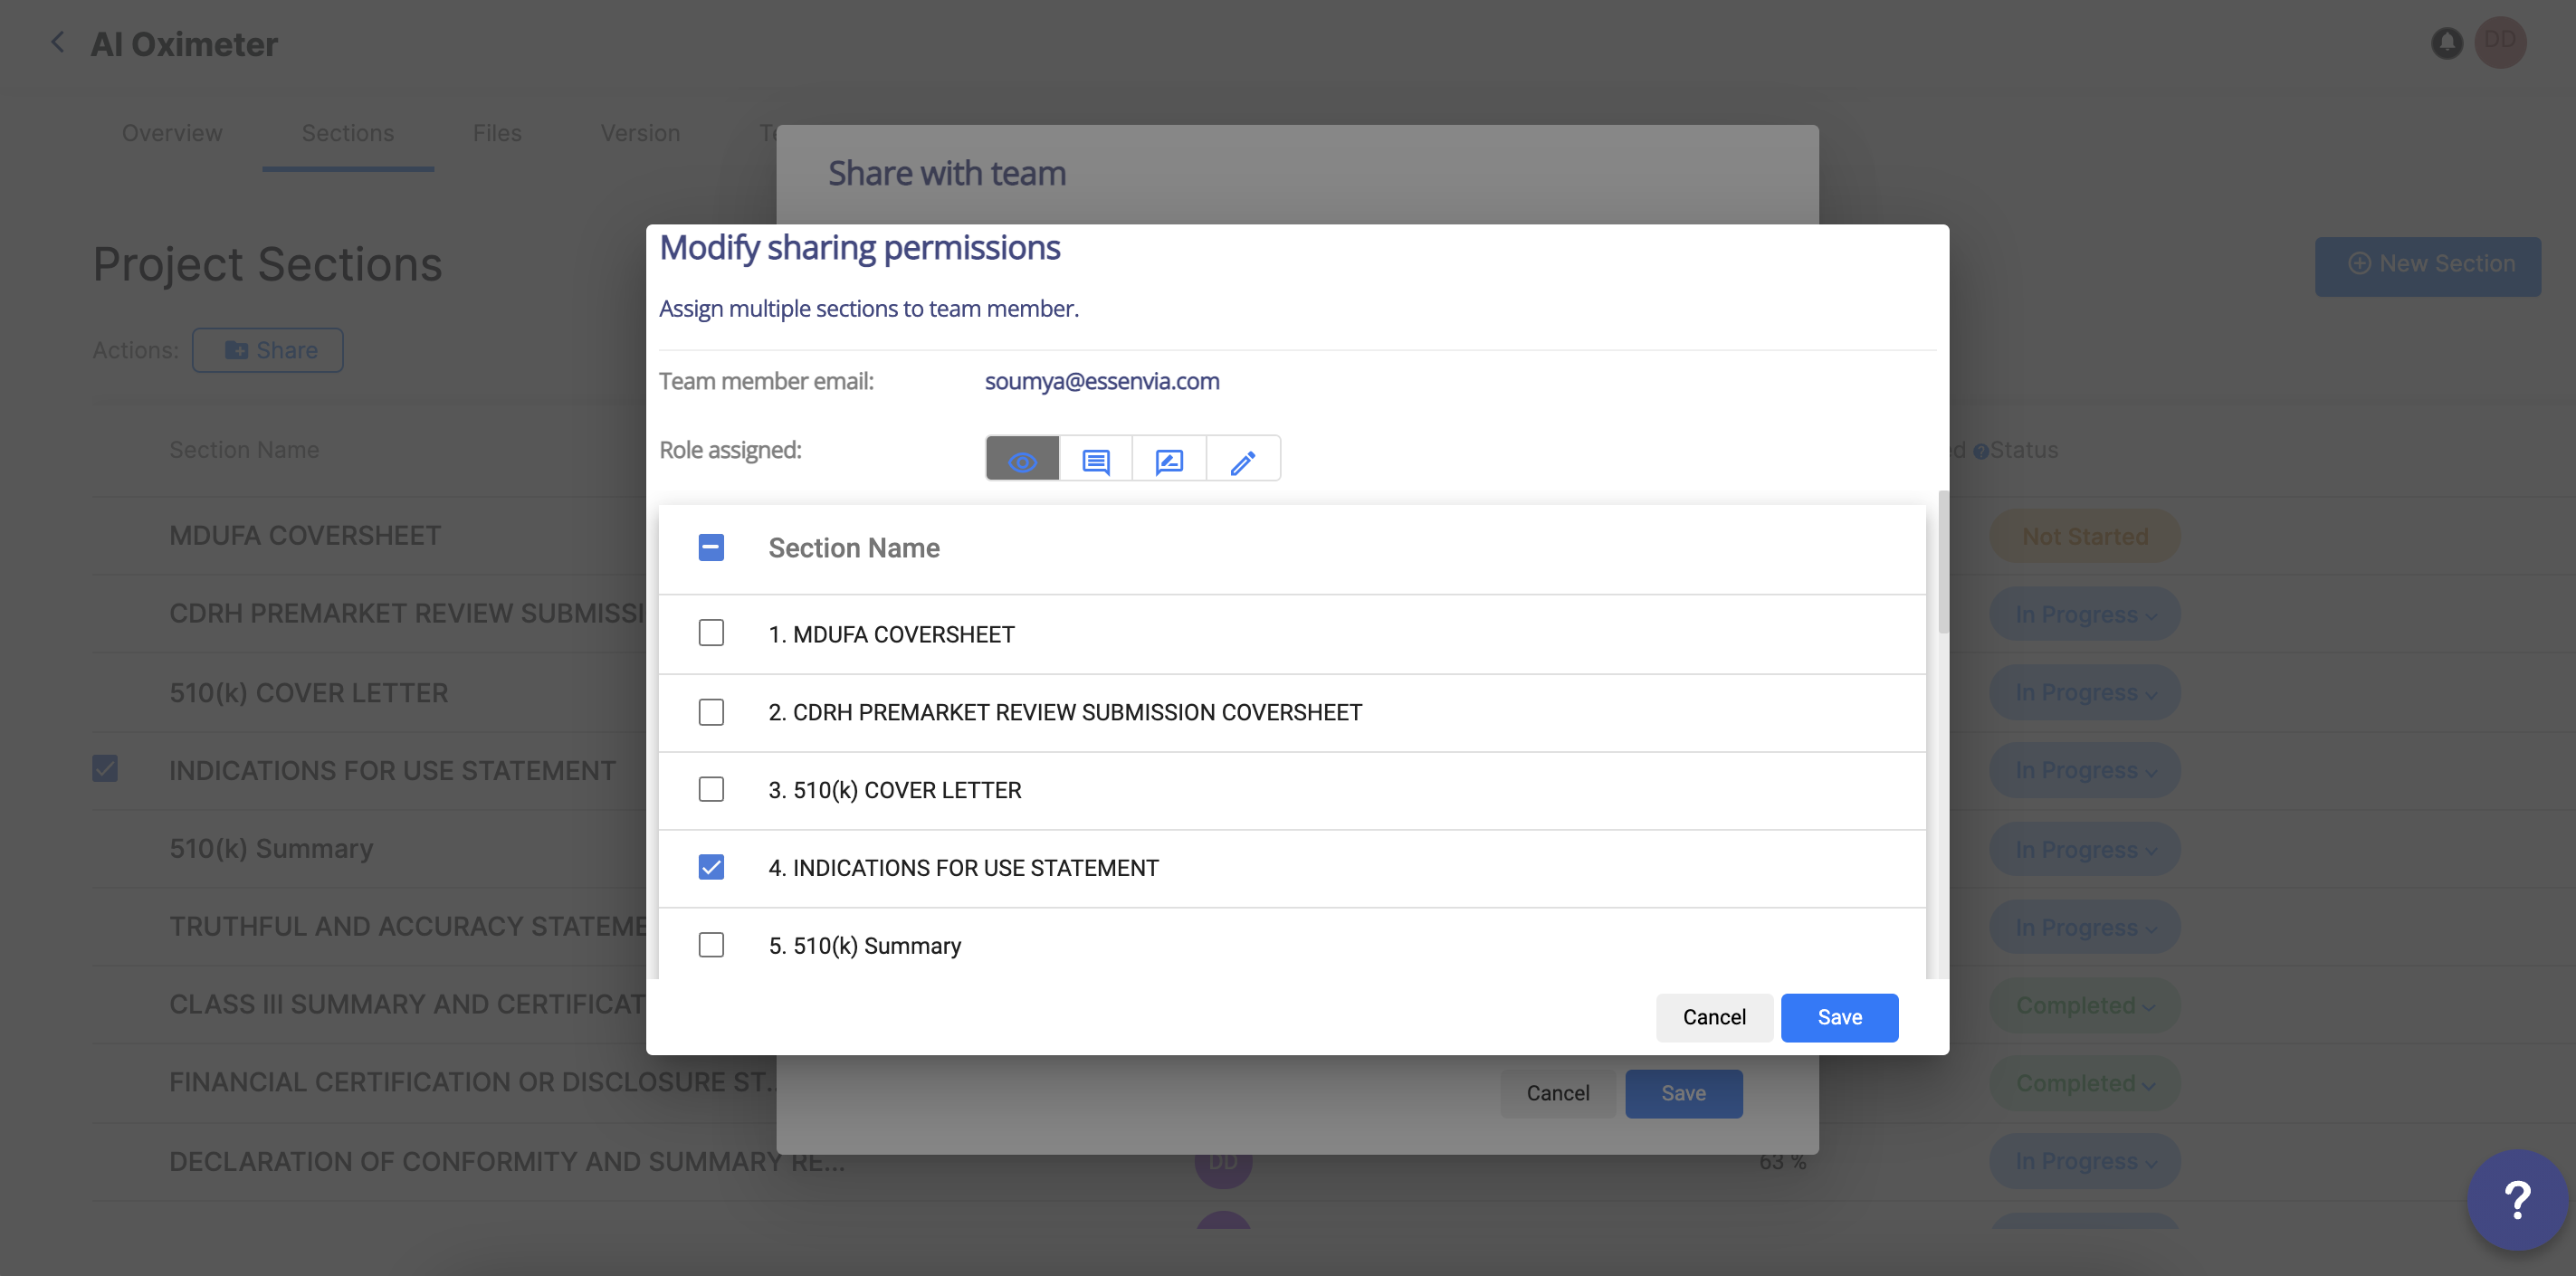Click 4. INDICATIONS FOR USE STATEMENT text
This screenshot has height=1276, width=2576.
[x=963, y=868]
